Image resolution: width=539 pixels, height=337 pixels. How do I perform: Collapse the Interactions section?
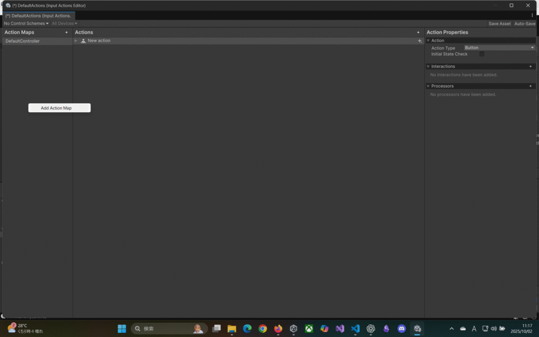coord(428,66)
